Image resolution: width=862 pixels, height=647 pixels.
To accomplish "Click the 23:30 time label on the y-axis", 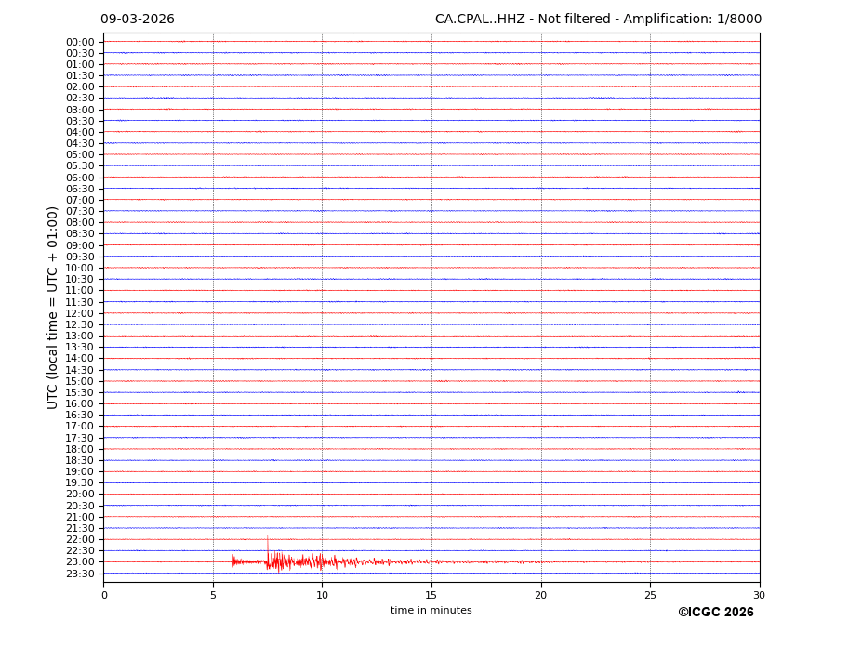I will (x=80, y=574).
